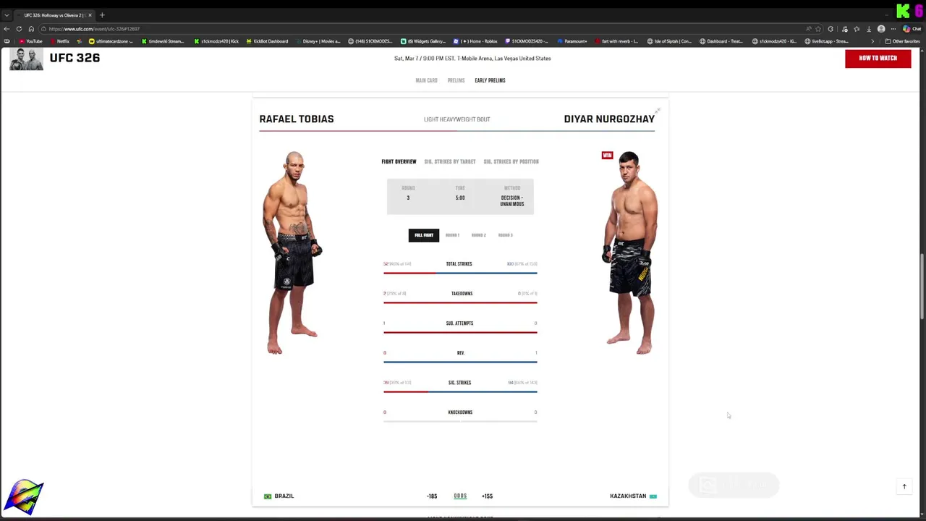Open the browser profile avatar
926x521 pixels.
tap(881, 29)
